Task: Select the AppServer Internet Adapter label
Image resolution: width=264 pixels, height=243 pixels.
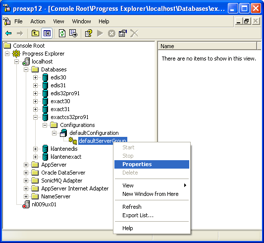Action: pos(75,188)
